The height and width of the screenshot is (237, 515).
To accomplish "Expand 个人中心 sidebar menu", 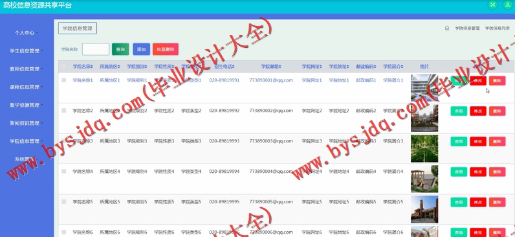I will click(27, 33).
